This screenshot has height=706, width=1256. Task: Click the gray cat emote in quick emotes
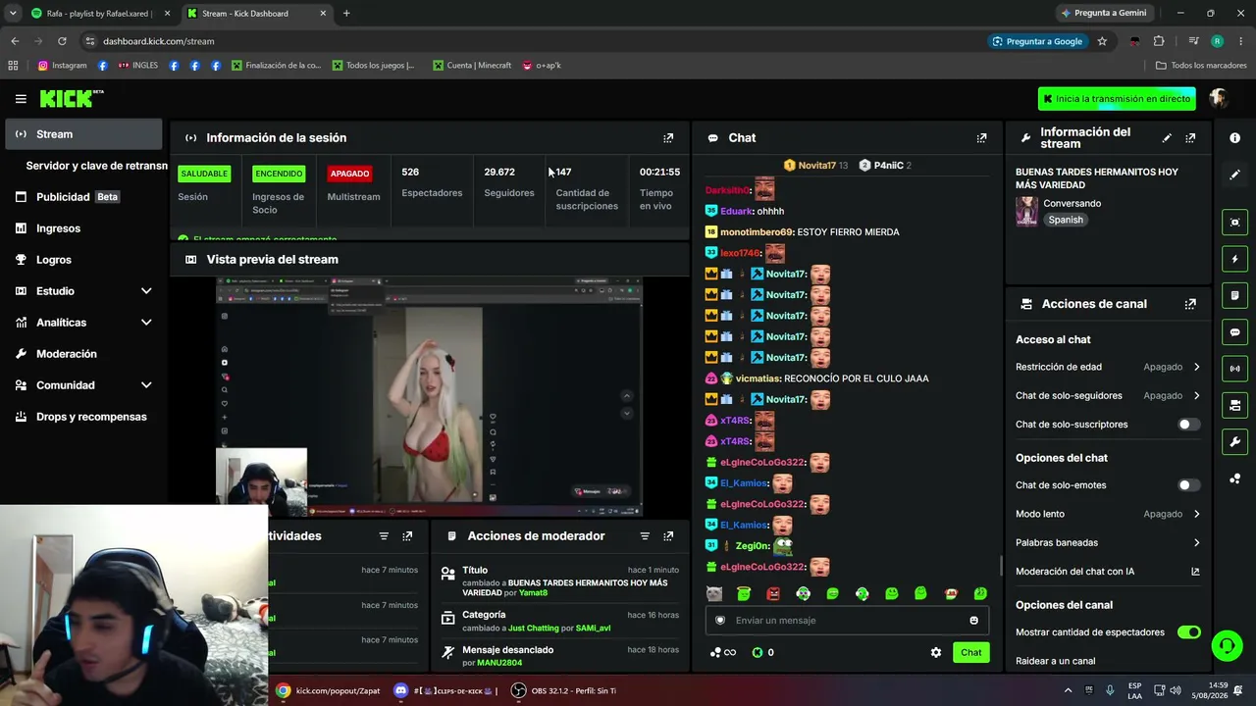(x=714, y=593)
